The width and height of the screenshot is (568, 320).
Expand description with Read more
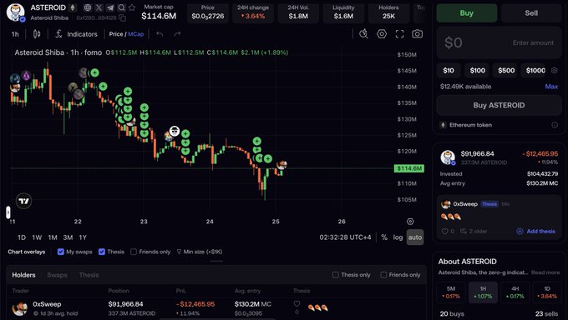(545, 272)
